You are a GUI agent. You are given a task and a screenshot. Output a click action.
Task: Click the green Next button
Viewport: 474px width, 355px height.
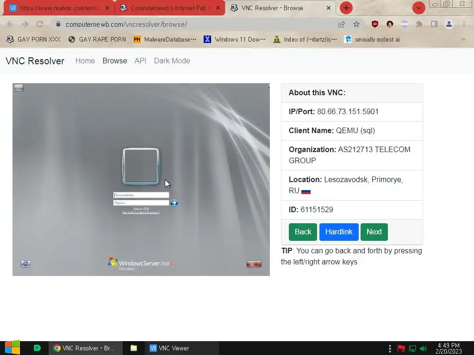click(374, 232)
